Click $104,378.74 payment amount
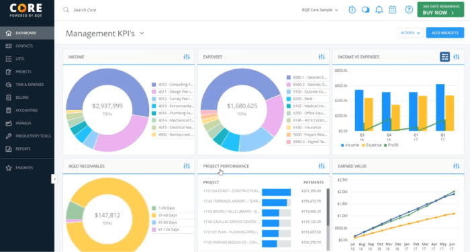 click(311, 243)
